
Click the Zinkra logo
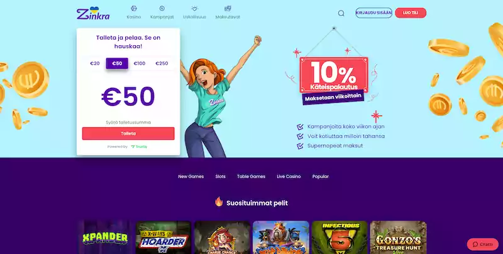[93, 13]
